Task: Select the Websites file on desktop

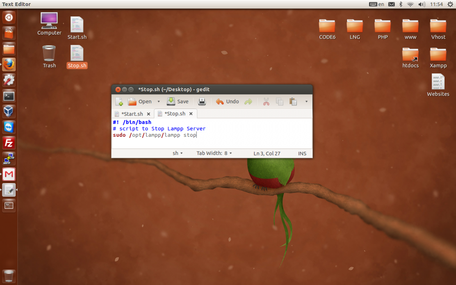Action: (x=438, y=85)
